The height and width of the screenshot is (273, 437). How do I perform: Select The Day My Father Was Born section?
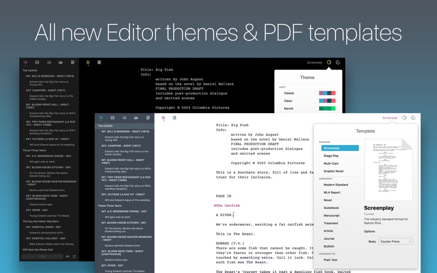click(x=41, y=222)
